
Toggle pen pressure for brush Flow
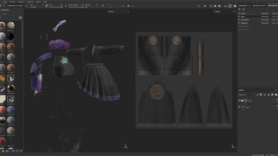(x=66, y=6)
